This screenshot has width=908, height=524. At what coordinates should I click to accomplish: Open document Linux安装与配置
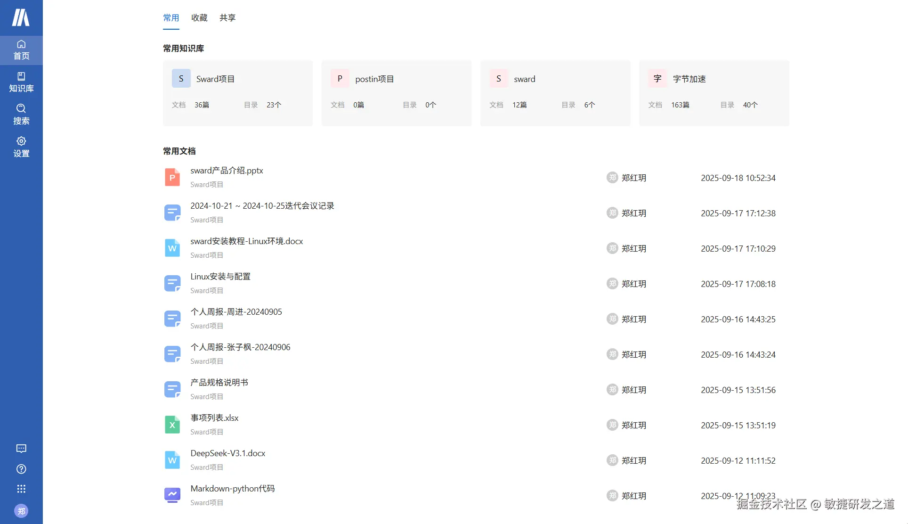tap(220, 277)
